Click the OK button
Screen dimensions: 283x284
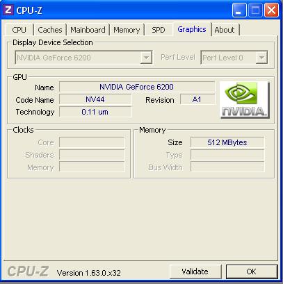[x=252, y=272]
